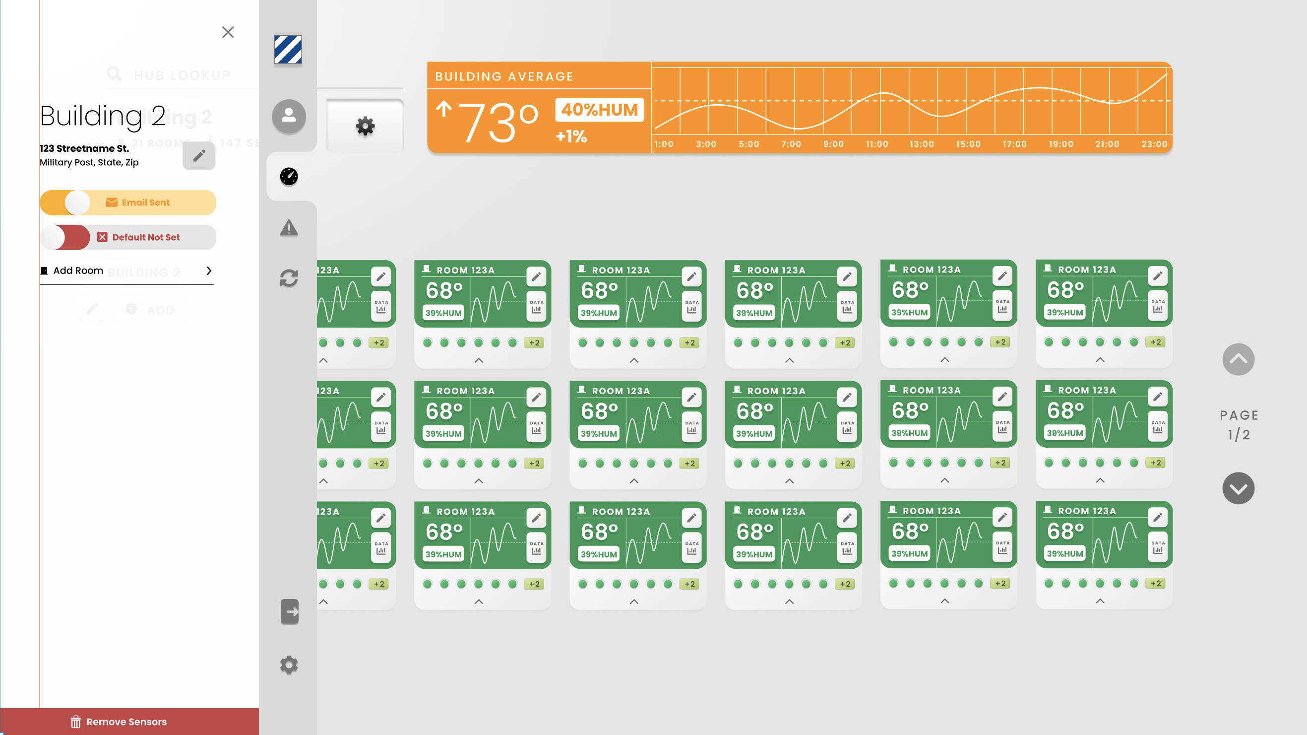This screenshot has width=1307, height=735.
Task: Open settings gear at sidebar bottom
Action: (x=289, y=665)
